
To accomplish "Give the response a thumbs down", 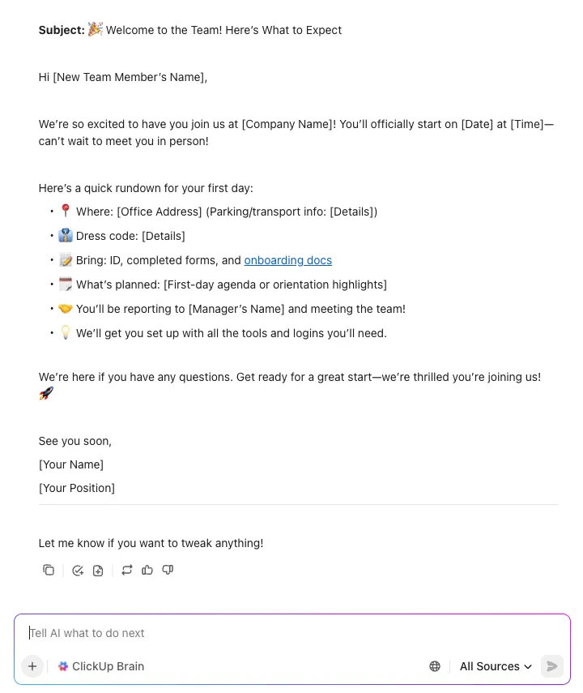I will click(x=168, y=570).
